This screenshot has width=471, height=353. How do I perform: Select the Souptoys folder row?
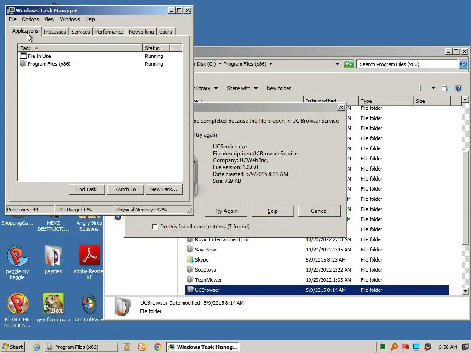[317, 269]
